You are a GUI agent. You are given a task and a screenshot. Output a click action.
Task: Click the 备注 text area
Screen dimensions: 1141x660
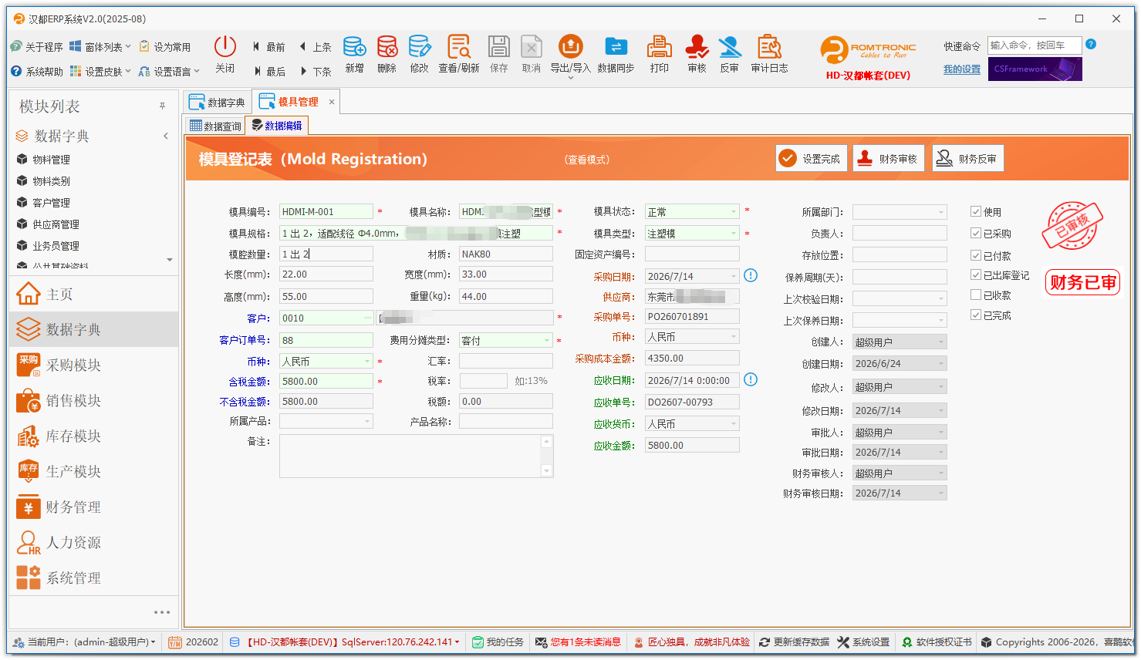[416, 456]
